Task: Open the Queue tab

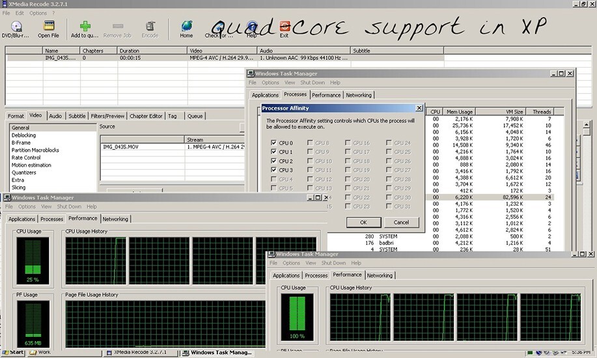Action: click(x=195, y=116)
